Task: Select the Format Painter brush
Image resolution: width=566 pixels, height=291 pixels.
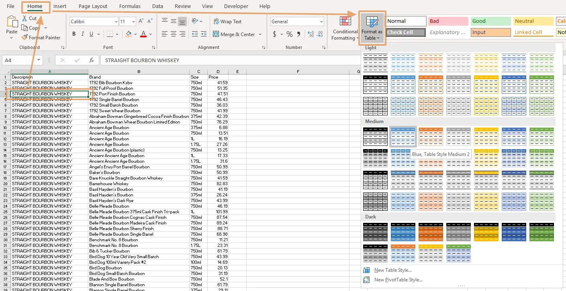Action: [x=25, y=37]
